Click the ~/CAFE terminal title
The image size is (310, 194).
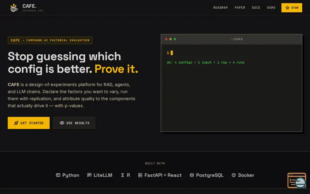tap(237, 39)
